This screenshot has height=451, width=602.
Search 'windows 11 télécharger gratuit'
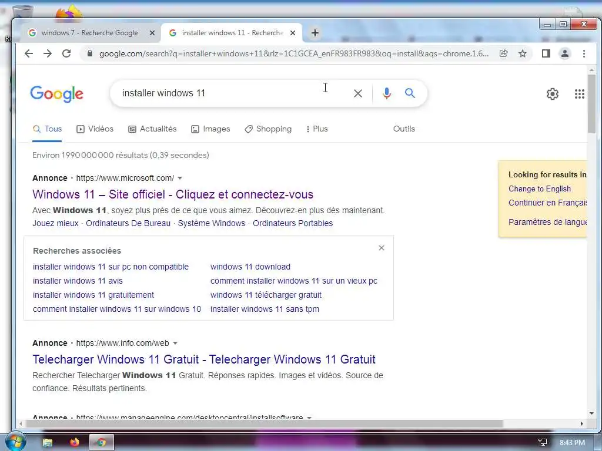[x=266, y=295]
